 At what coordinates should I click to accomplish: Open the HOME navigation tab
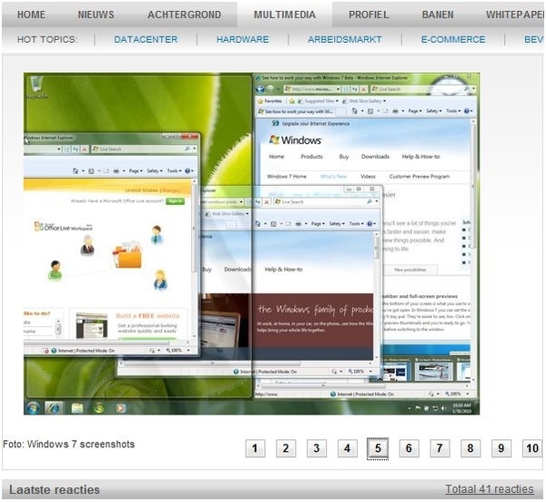(31, 15)
